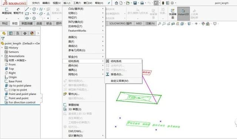Choose 自定义菜单(M) in submenu
Image resolution: width=237 pixels, height=139 pixels.
pos(123,81)
